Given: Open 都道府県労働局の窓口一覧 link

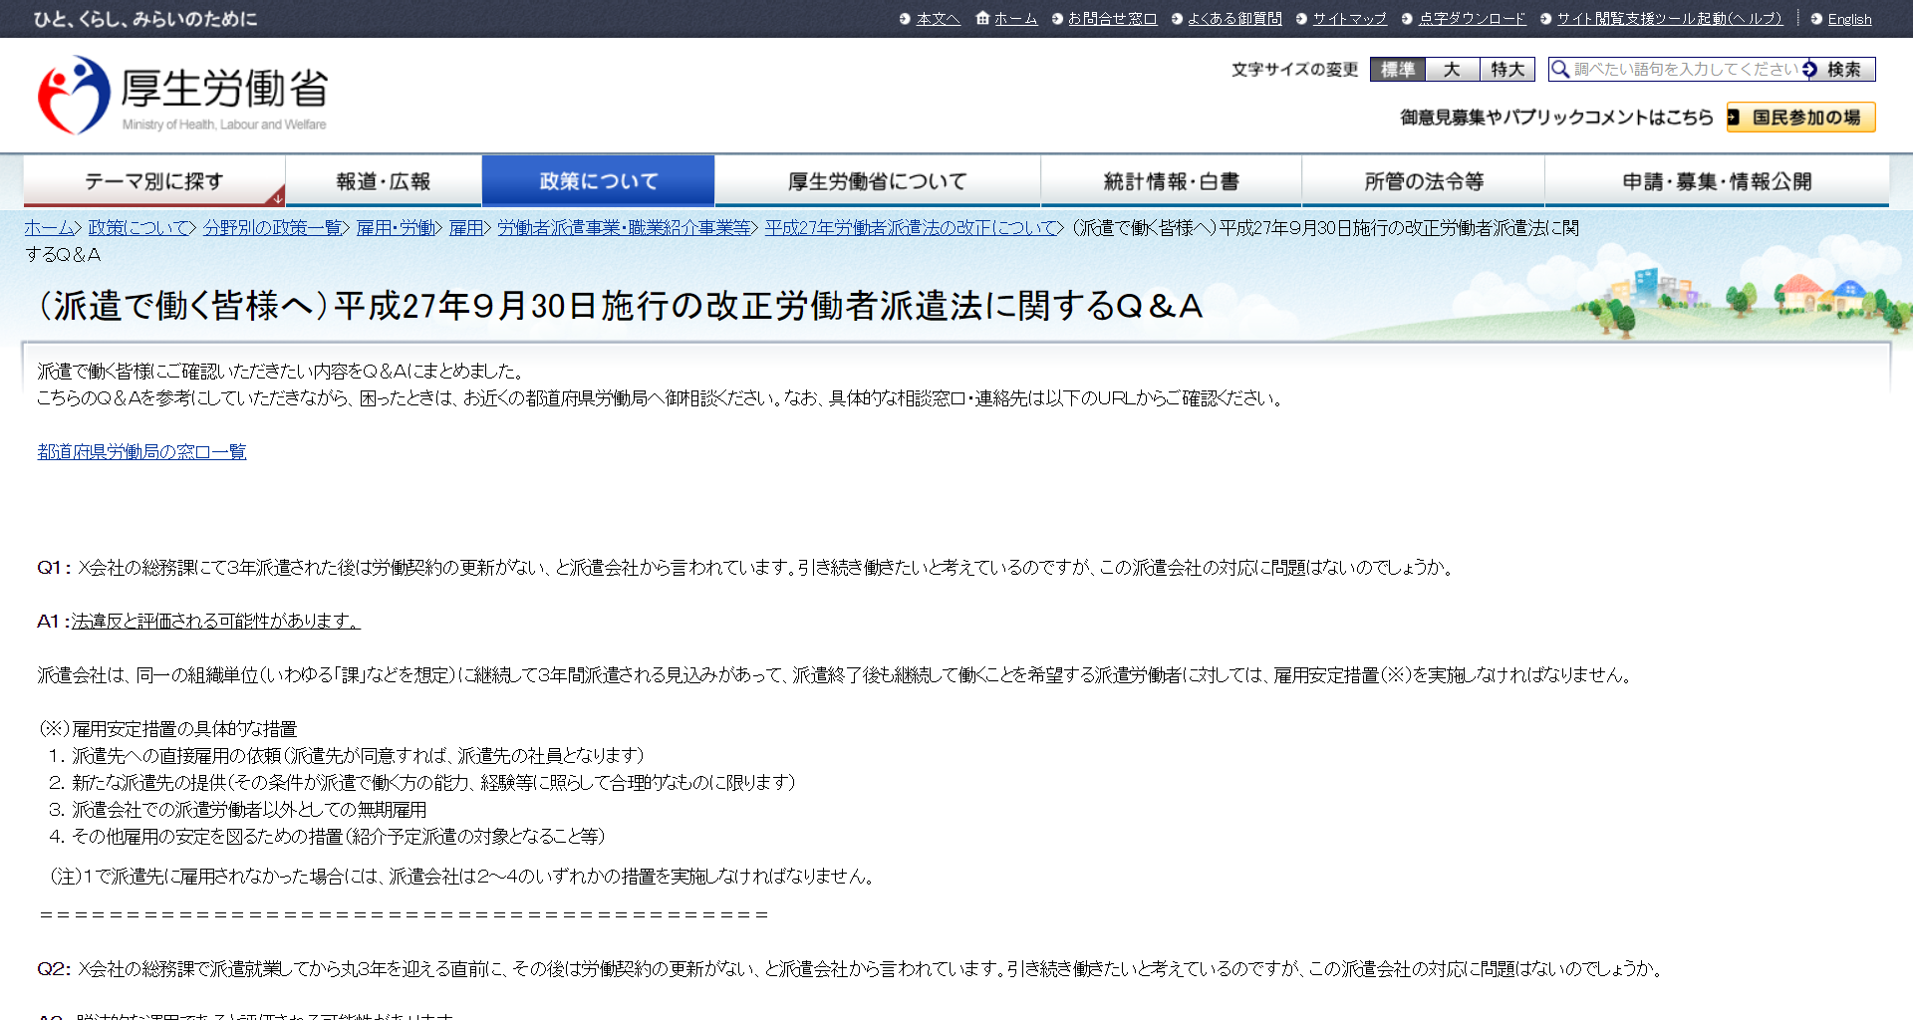Looking at the screenshot, I should pyautogui.click(x=141, y=452).
